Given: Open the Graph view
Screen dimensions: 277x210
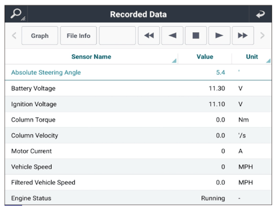Looking at the screenshot, I should click(40, 35).
